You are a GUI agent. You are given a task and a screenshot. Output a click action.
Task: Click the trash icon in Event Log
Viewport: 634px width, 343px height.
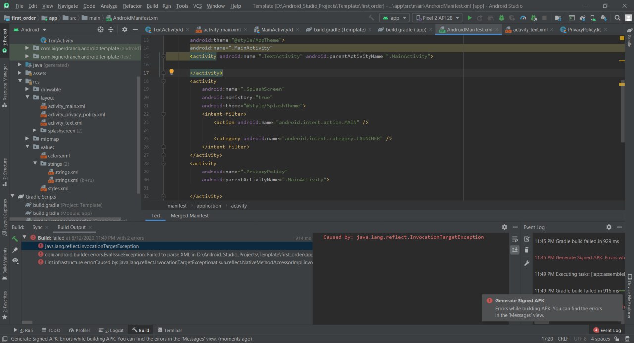click(x=527, y=250)
